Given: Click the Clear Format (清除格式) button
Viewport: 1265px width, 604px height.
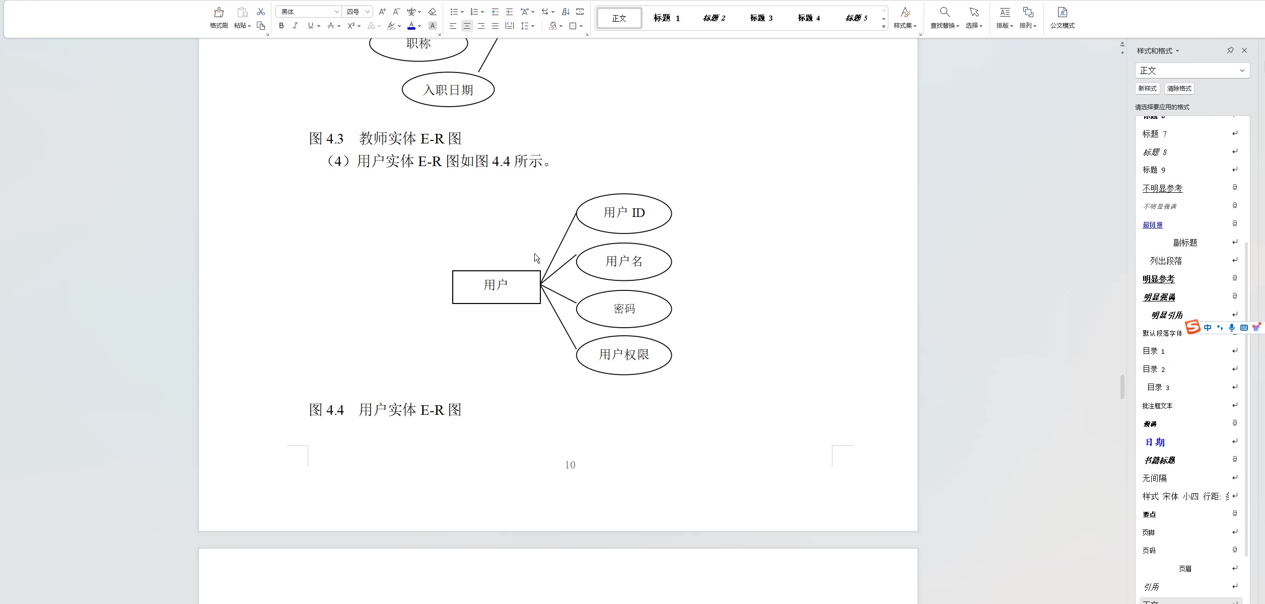Looking at the screenshot, I should [x=1179, y=89].
